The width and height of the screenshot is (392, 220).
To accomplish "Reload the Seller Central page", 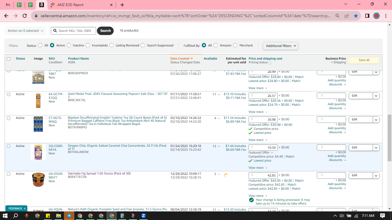I will pos(25,16).
